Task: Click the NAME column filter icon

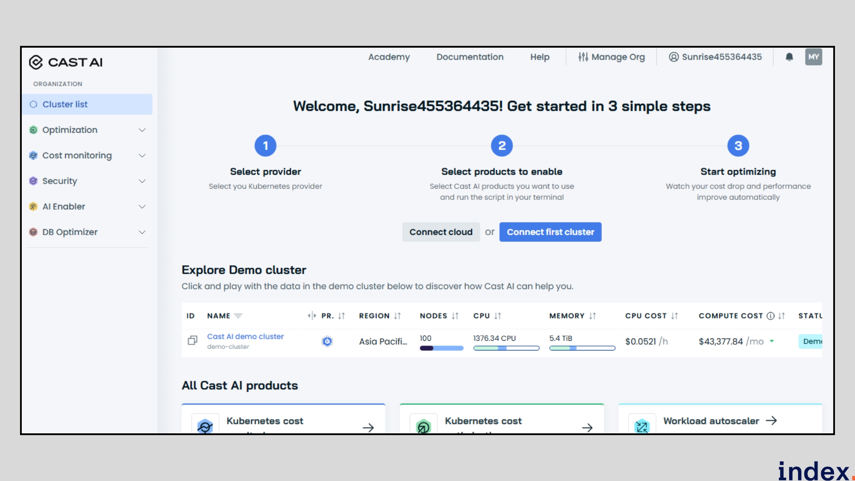Action: click(238, 316)
